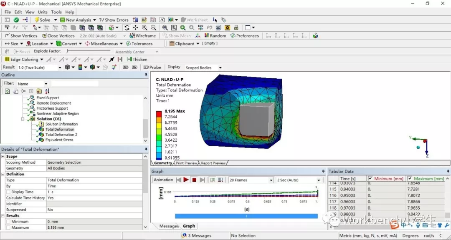Click the outline sort A-Z icon
Image resolution: width=451 pixels, height=240 pixels.
[47, 91]
